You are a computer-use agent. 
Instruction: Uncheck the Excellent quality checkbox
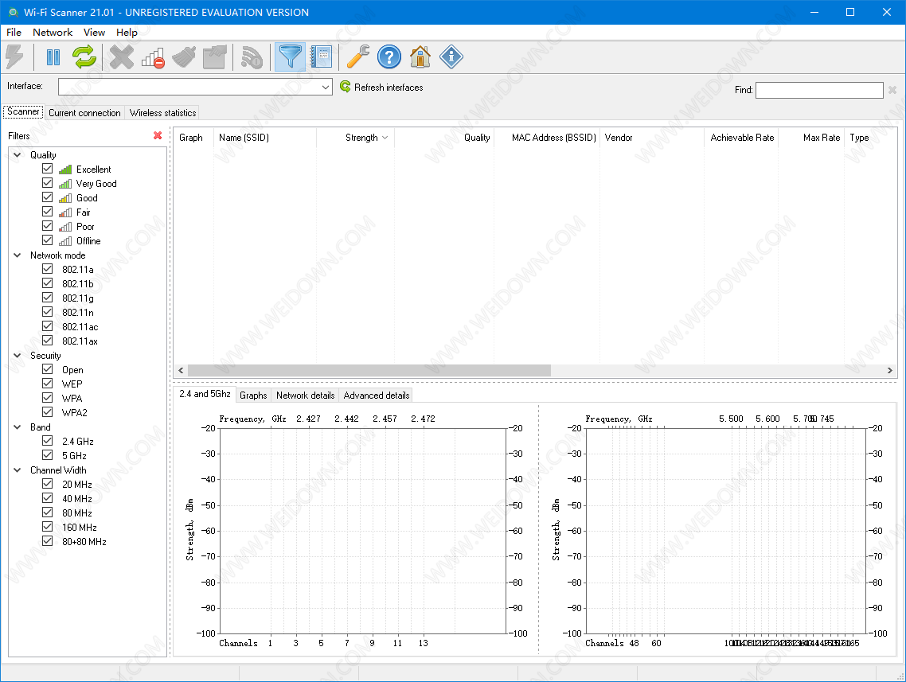click(48, 169)
